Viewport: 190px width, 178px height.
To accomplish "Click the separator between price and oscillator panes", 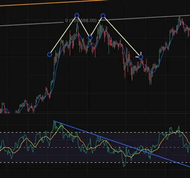I will (x=95, y=113).
